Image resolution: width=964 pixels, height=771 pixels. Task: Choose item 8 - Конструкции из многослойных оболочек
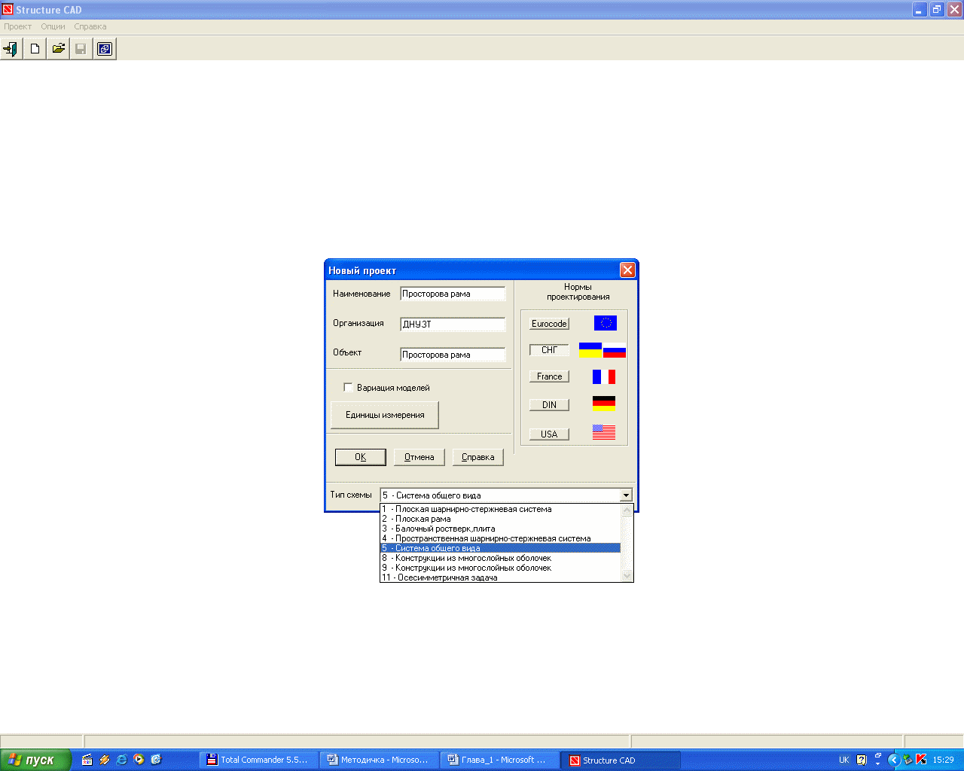(x=500, y=558)
